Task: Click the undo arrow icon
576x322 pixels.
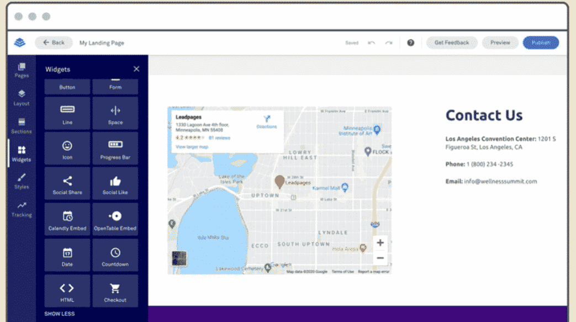Action: (371, 43)
